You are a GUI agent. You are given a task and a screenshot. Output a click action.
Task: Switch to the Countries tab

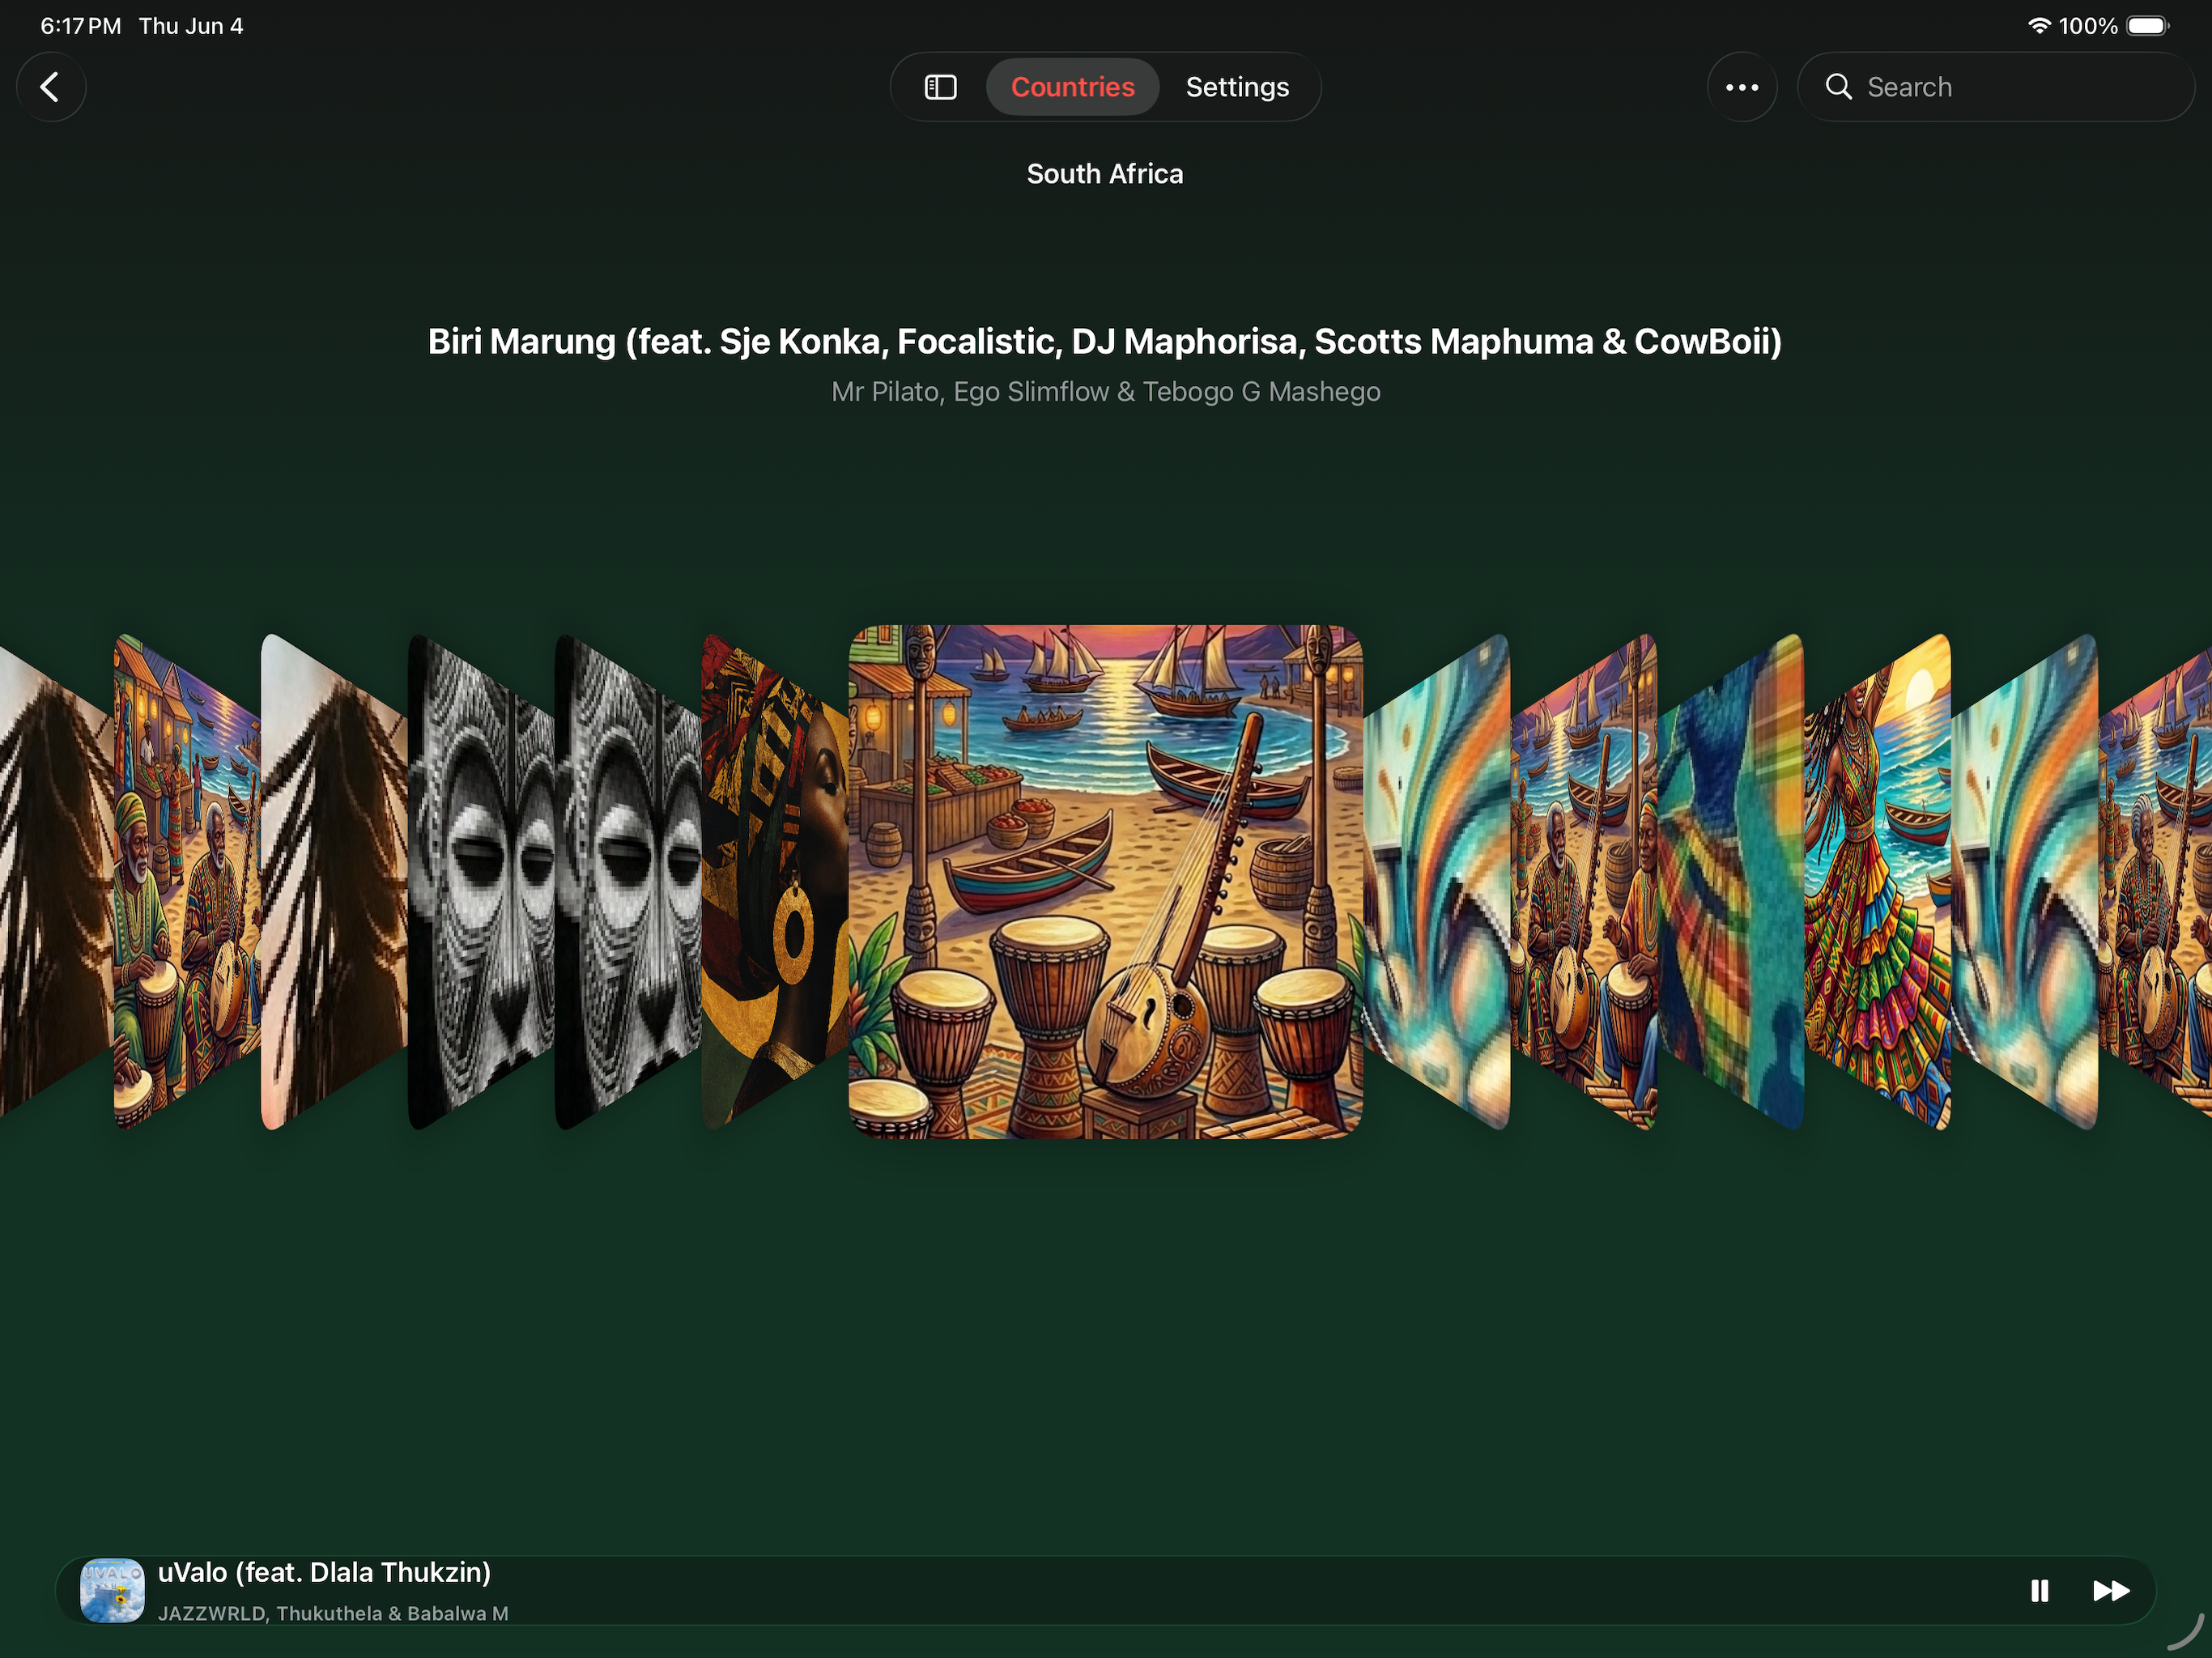click(x=1072, y=87)
